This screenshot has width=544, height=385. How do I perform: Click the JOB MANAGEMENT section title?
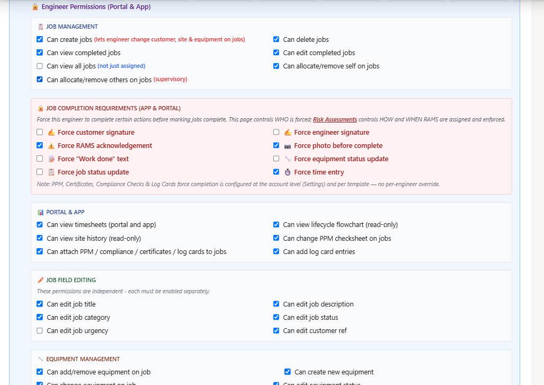pos(72,27)
